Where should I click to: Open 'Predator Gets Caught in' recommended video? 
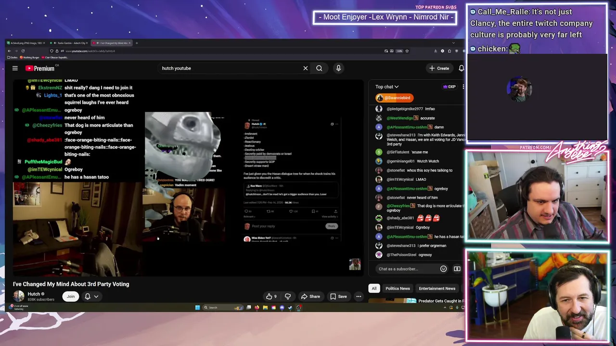[440, 301]
